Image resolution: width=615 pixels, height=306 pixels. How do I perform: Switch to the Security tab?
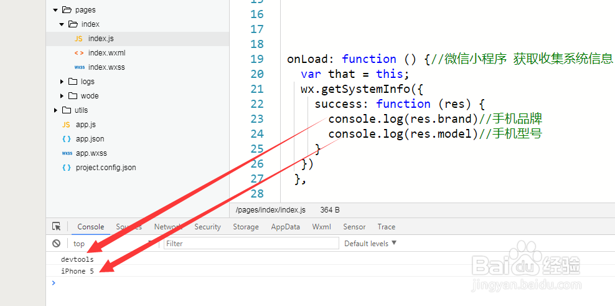[207, 227]
